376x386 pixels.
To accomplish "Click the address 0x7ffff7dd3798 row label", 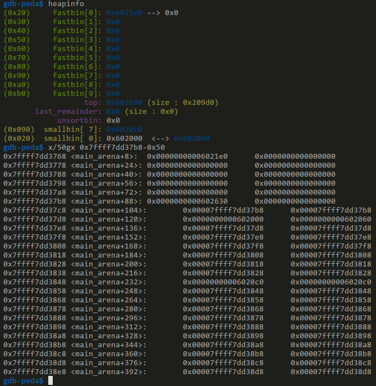I will point(35,183).
